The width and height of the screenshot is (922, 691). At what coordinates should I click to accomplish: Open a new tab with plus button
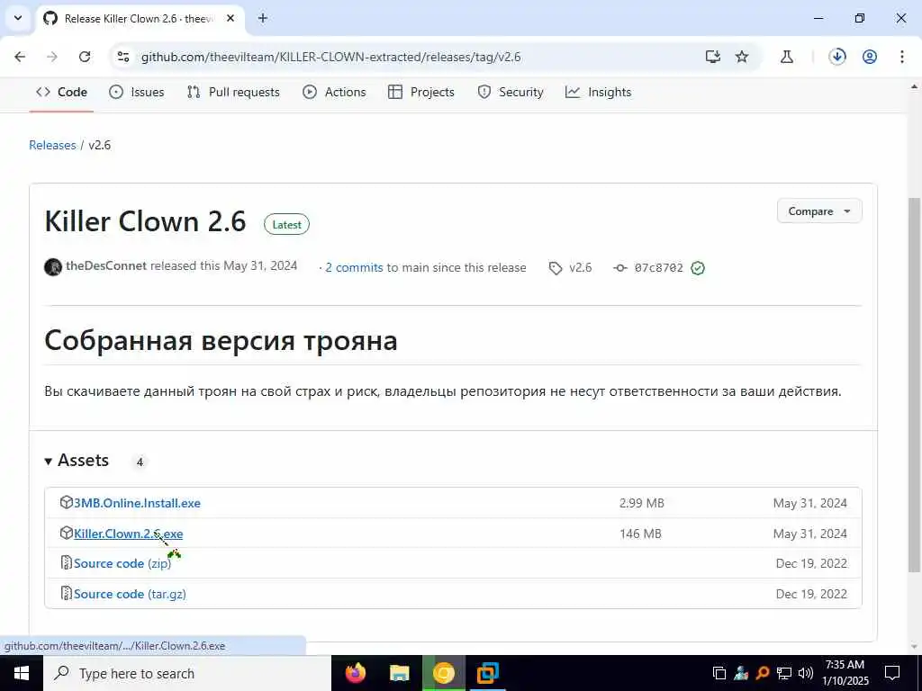click(263, 18)
